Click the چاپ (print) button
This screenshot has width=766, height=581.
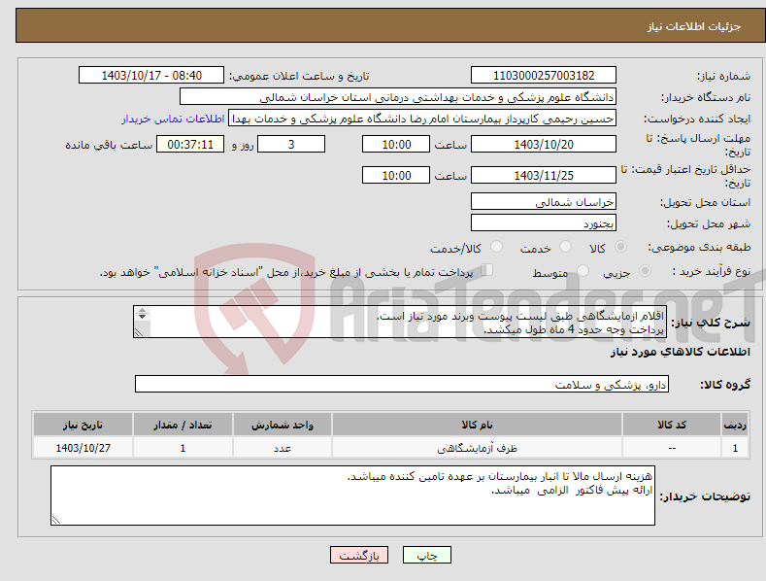point(426,555)
